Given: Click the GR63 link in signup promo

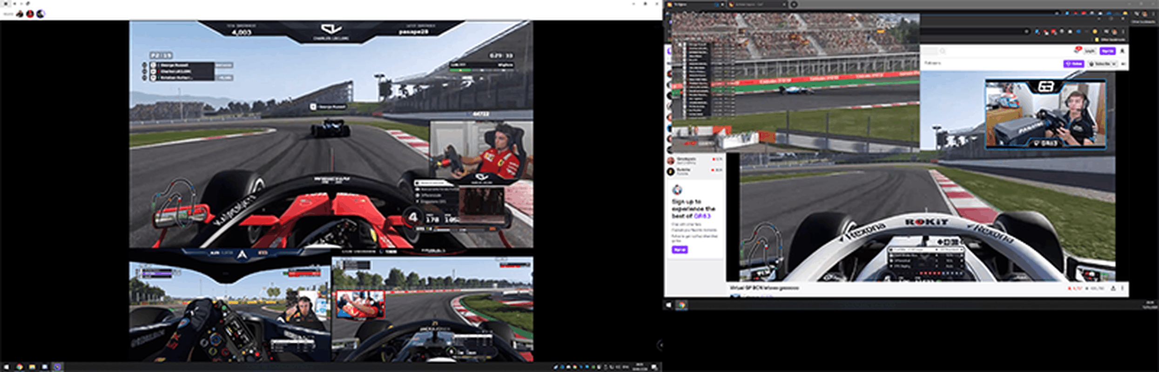Looking at the screenshot, I should (x=702, y=216).
